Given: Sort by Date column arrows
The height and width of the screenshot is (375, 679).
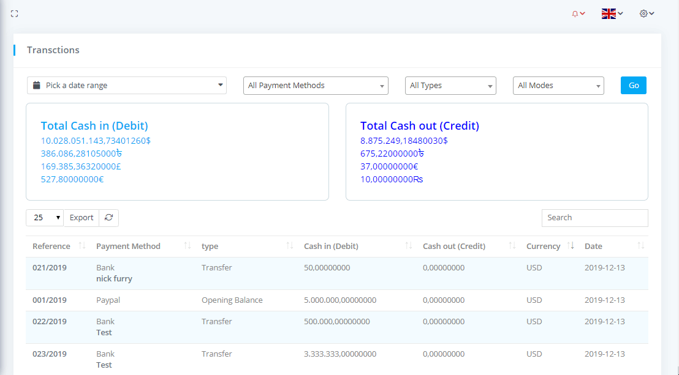Looking at the screenshot, I should click(641, 246).
